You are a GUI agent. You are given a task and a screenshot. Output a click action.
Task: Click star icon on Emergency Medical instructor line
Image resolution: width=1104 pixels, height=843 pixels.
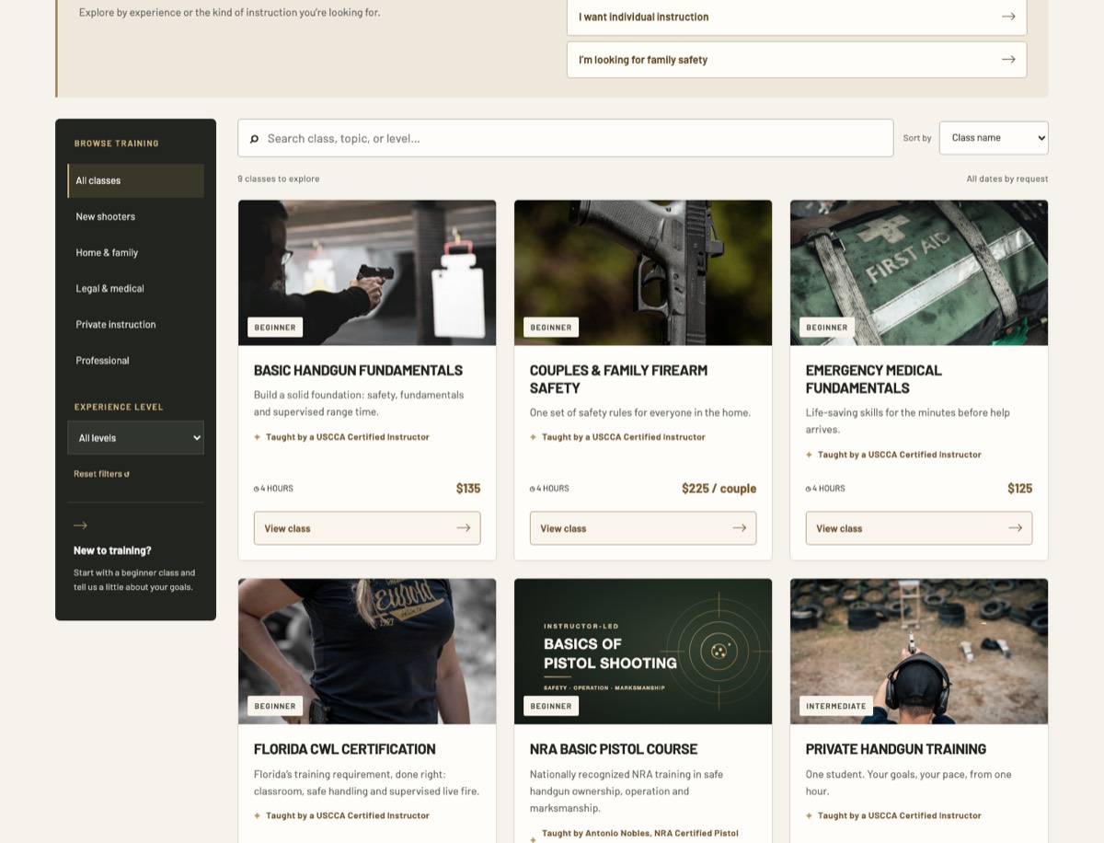tap(810, 455)
